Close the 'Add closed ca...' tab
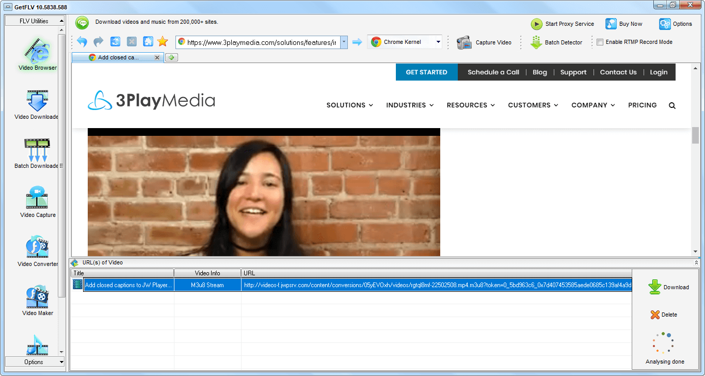705x376 pixels. tap(157, 57)
